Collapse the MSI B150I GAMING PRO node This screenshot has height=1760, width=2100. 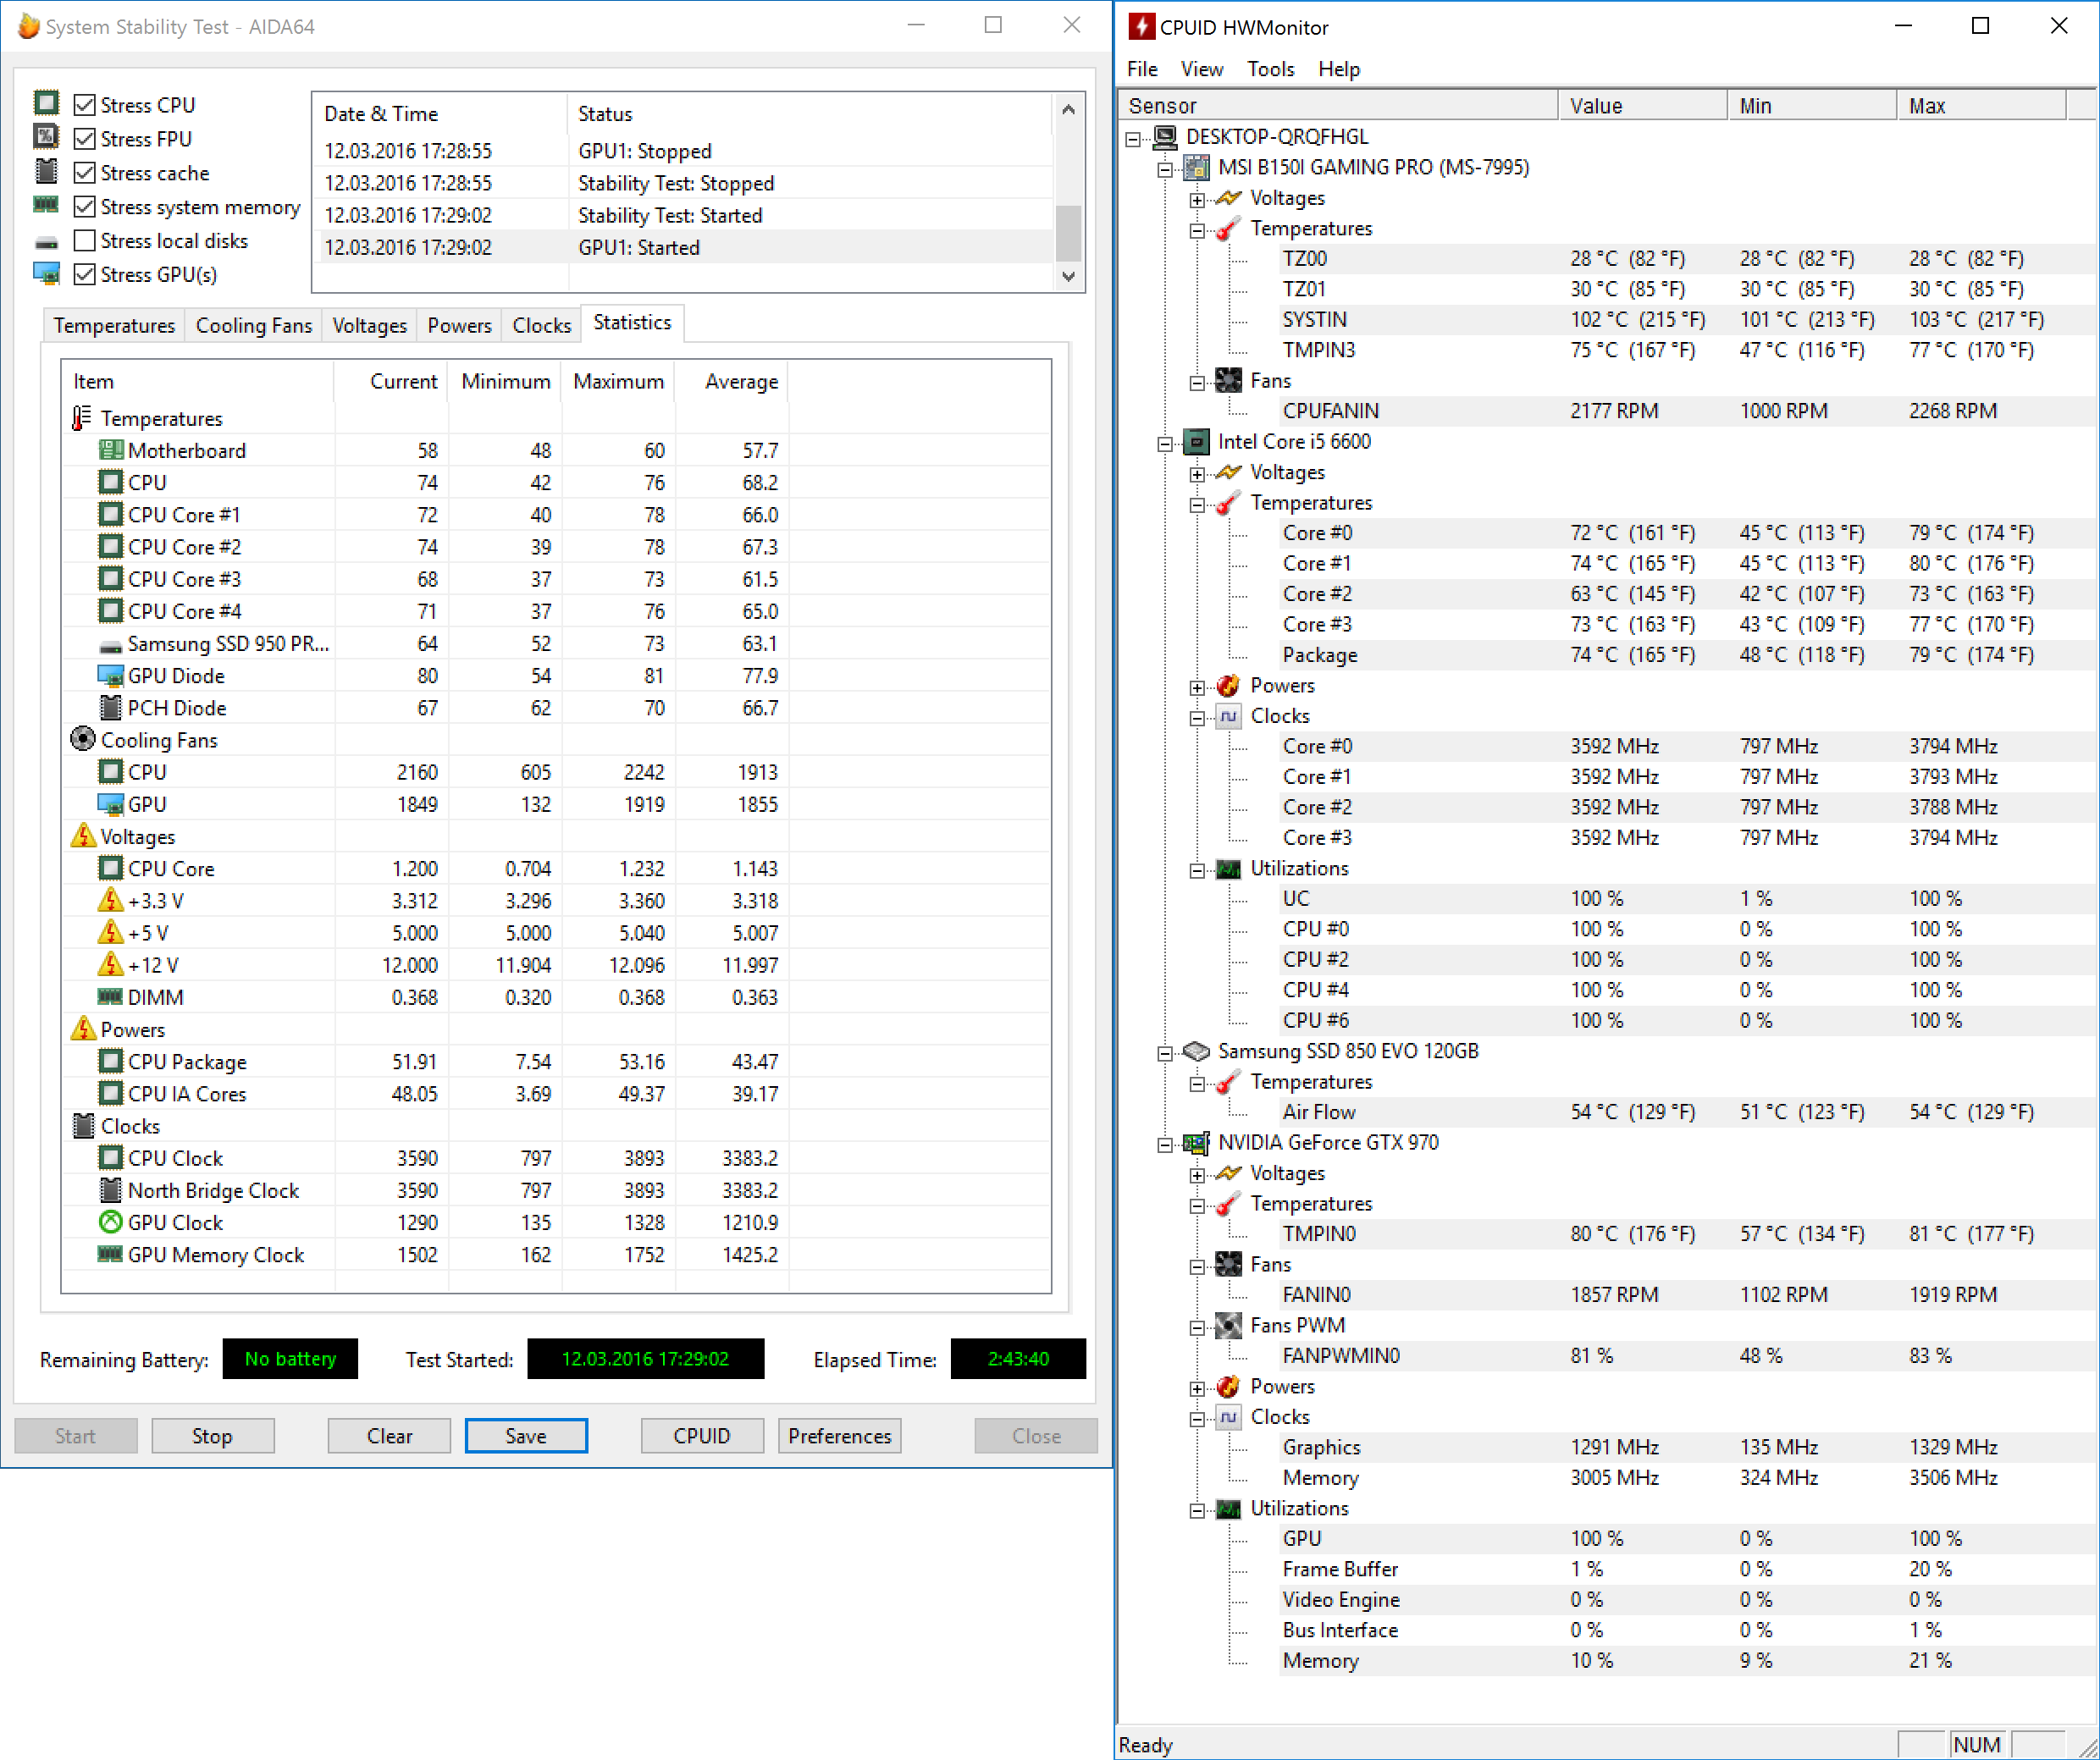coord(1165,169)
